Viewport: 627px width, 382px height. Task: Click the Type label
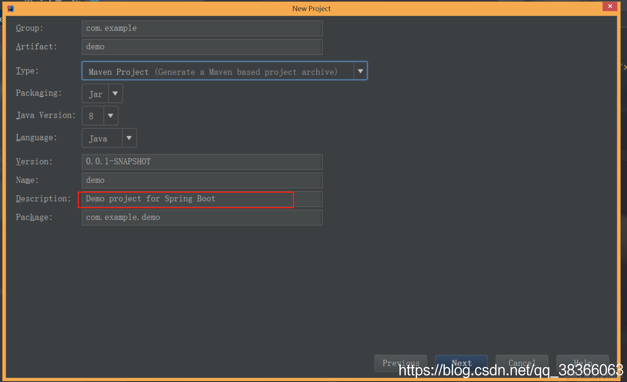tap(27, 71)
